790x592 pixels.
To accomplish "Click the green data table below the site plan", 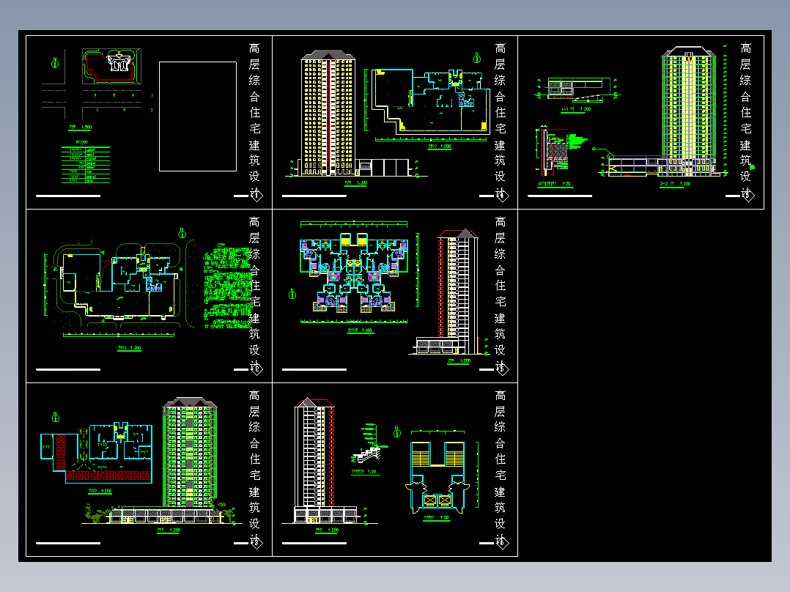I will coord(86,164).
